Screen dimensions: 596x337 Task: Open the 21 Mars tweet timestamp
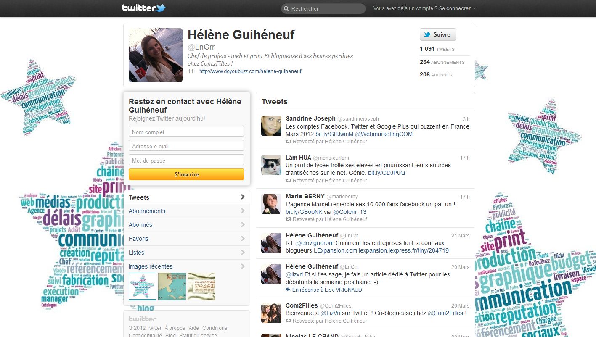(461, 236)
